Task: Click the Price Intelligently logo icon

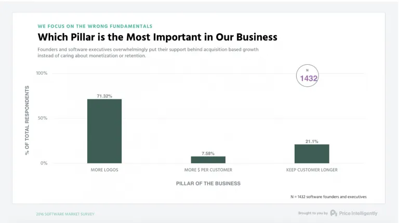Action: 334,213
